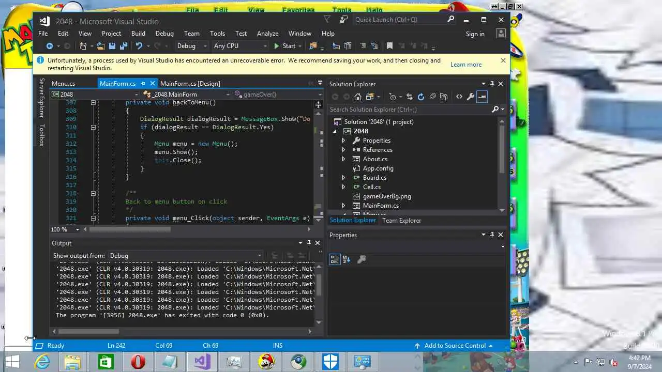Switch to the MainForm.cs [Design] tab
This screenshot has width=662, height=372.
[x=190, y=84]
